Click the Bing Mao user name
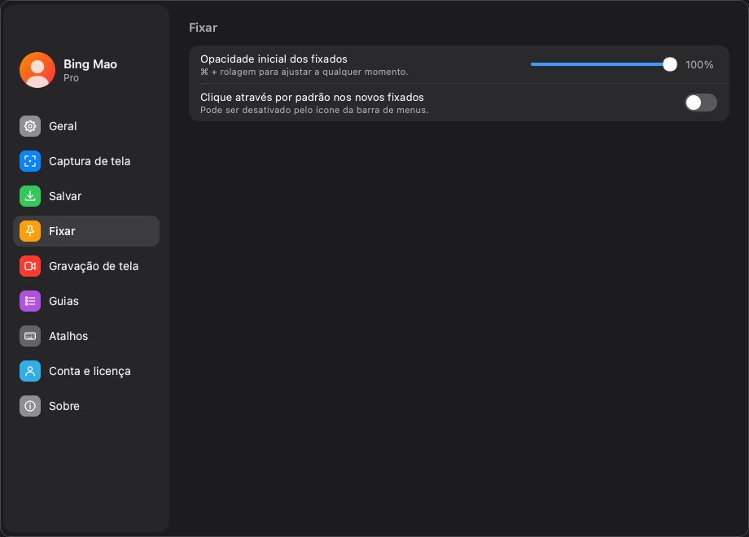The width and height of the screenshot is (749, 537). (90, 64)
